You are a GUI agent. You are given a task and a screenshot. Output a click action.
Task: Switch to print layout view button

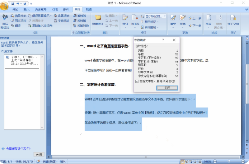pyautogui.click(x=182, y=162)
